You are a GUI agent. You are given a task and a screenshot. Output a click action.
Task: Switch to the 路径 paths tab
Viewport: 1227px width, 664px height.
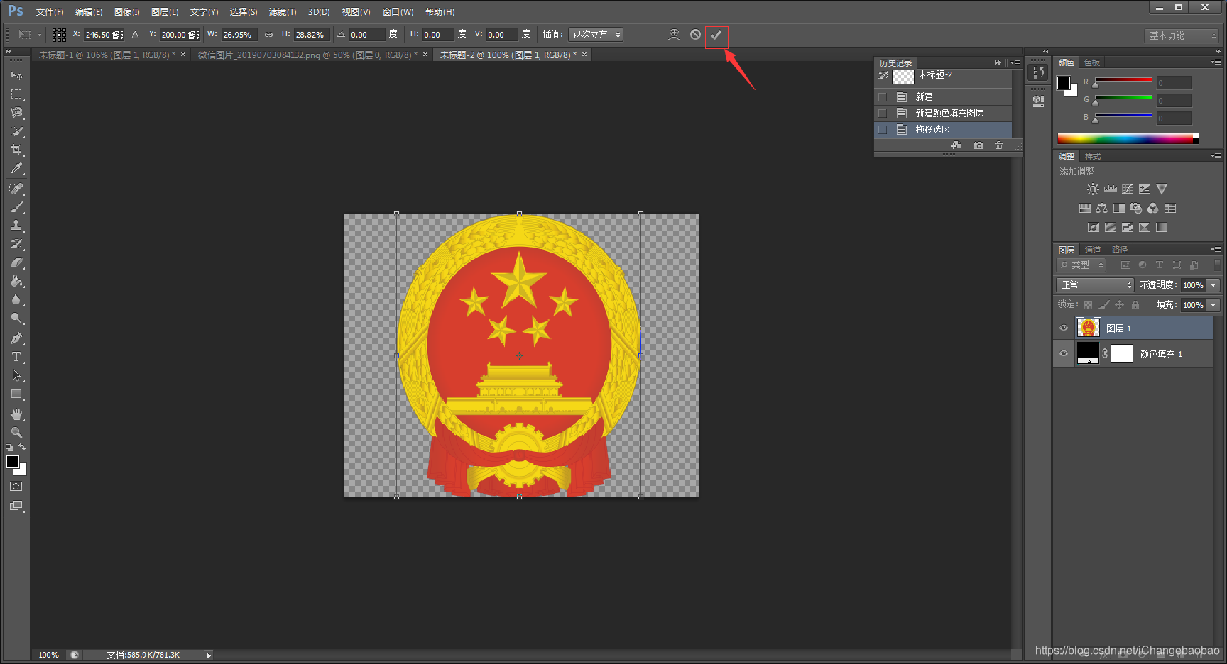[1120, 250]
